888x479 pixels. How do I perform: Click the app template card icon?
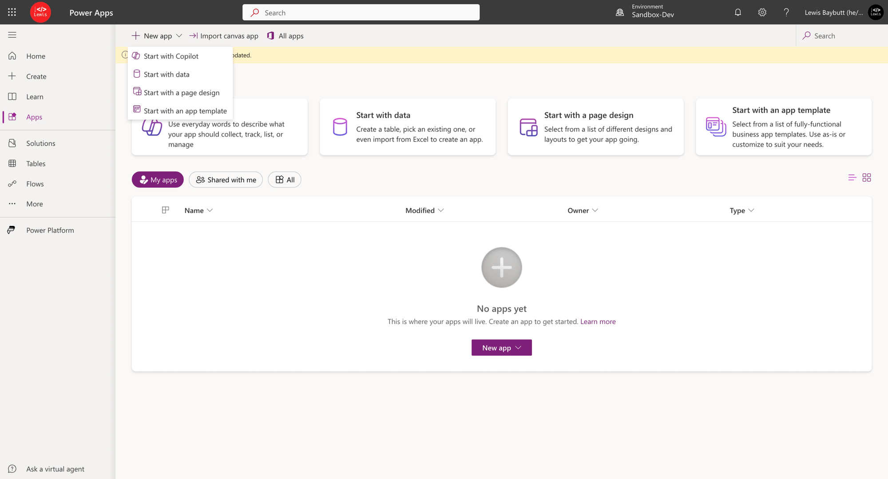[716, 127]
